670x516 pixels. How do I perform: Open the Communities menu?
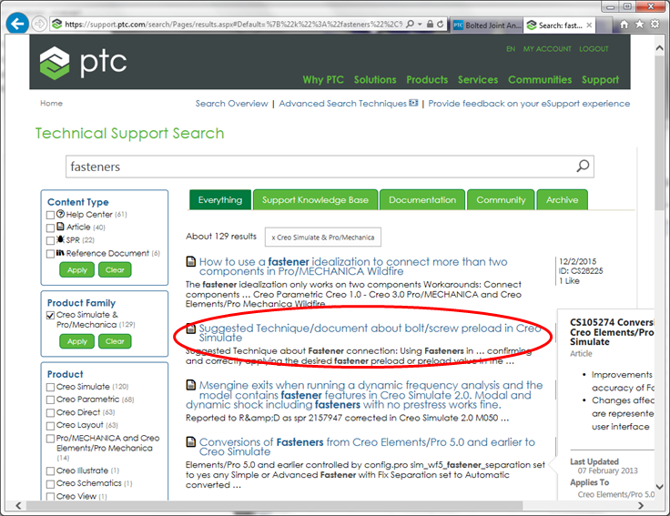pyautogui.click(x=540, y=80)
